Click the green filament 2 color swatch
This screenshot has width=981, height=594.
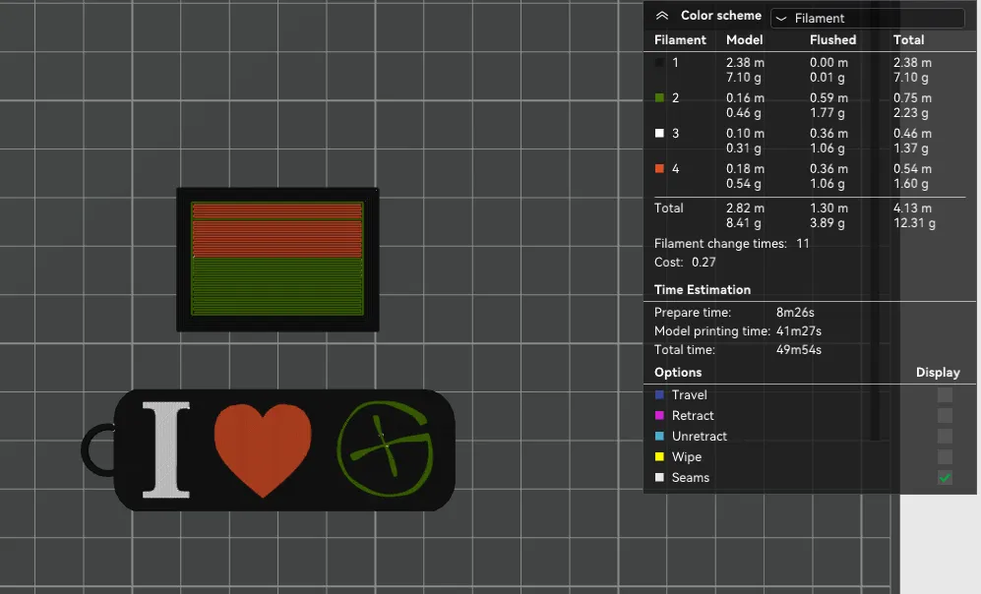(659, 97)
